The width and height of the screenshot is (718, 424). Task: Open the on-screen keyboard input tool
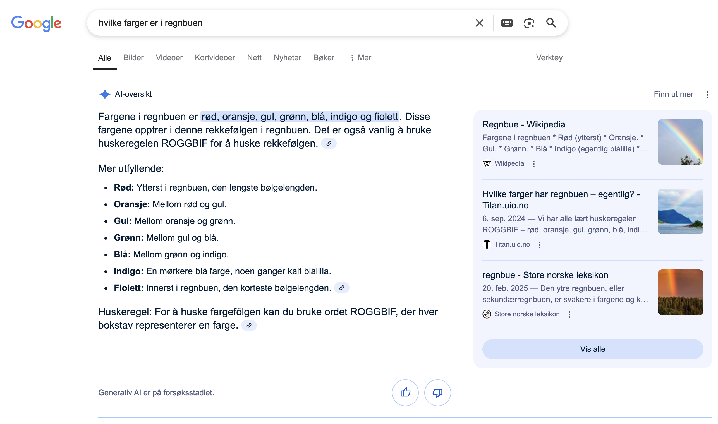point(506,23)
